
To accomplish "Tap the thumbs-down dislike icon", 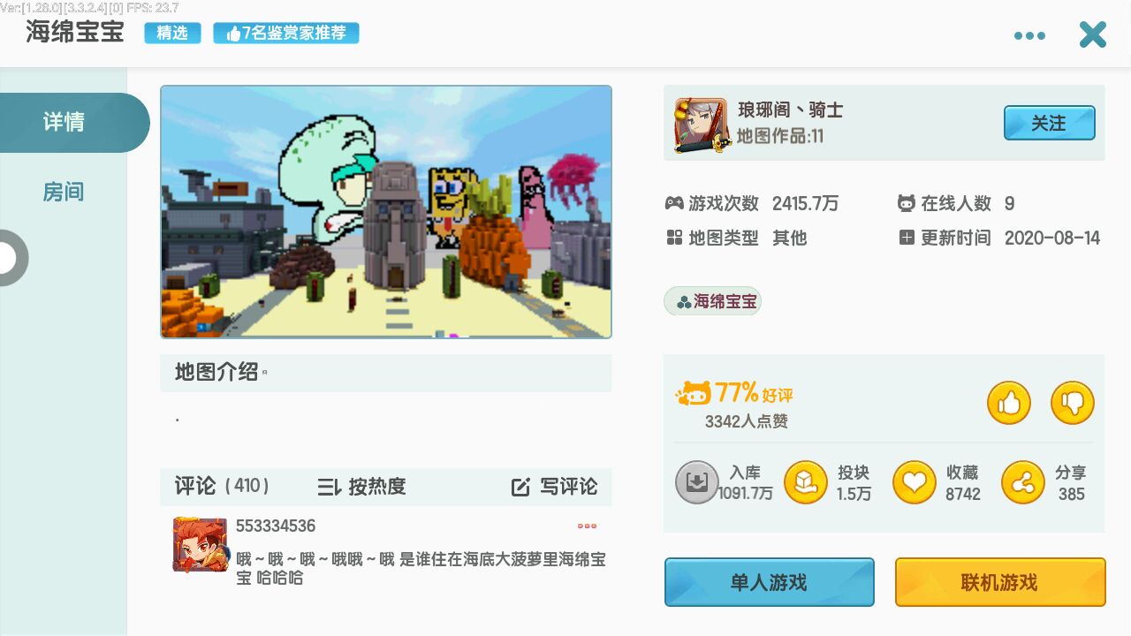I will [x=1073, y=403].
